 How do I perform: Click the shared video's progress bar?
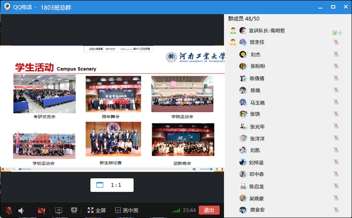pos(103,169)
